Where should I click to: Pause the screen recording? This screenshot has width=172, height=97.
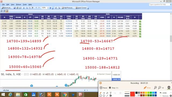coord(103,88)
